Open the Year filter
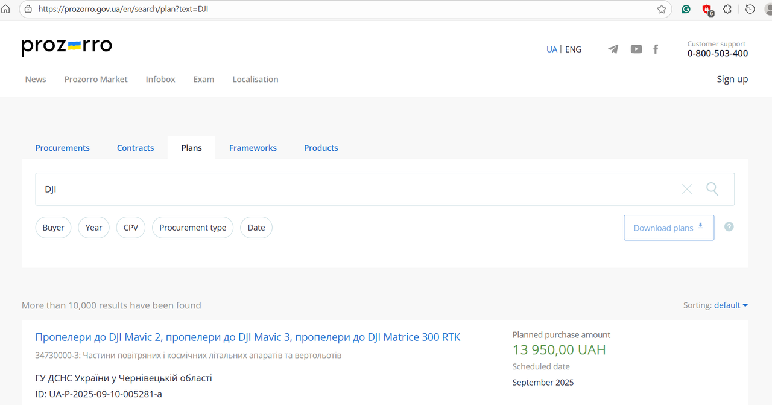 tap(93, 228)
